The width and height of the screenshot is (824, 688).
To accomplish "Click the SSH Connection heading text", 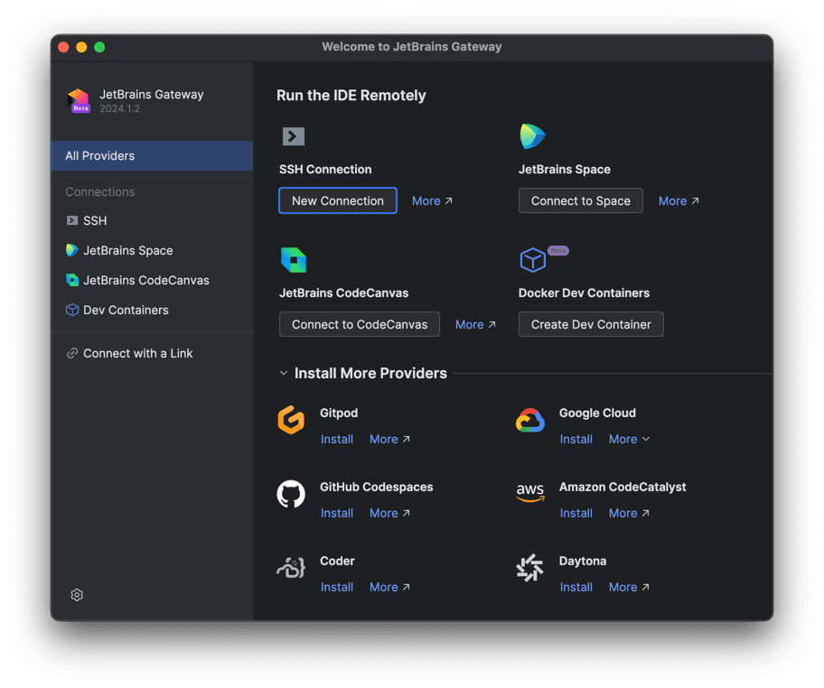I will (x=325, y=169).
